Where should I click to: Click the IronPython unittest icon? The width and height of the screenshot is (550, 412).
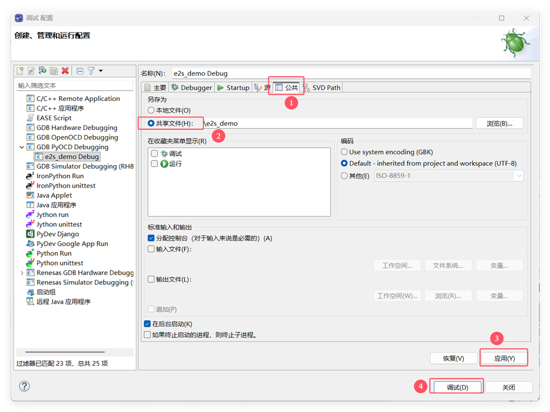point(30,186)
